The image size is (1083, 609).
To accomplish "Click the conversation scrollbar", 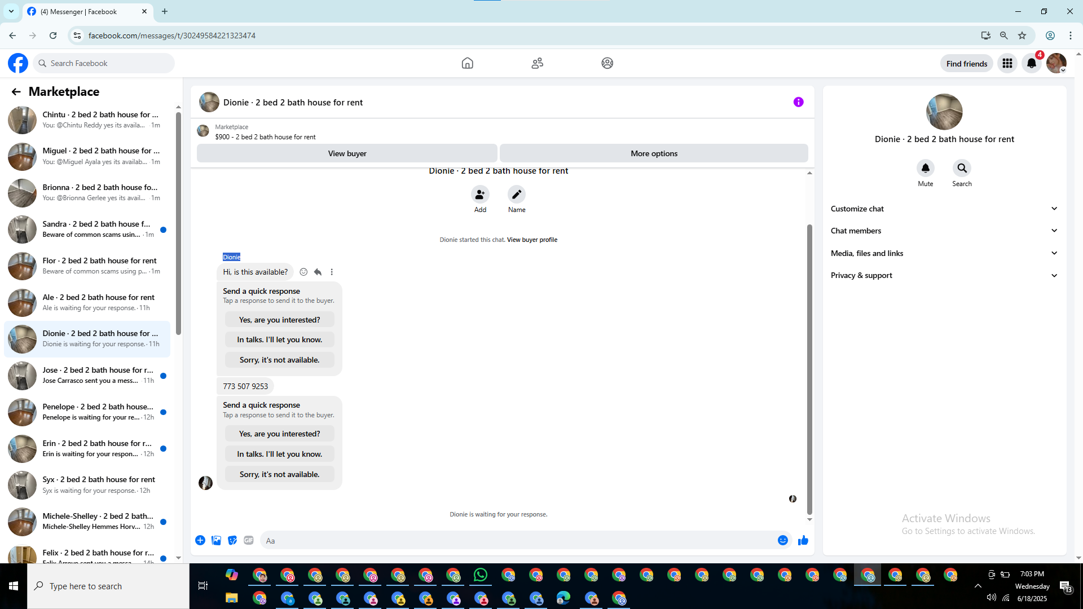I will 809,369.
